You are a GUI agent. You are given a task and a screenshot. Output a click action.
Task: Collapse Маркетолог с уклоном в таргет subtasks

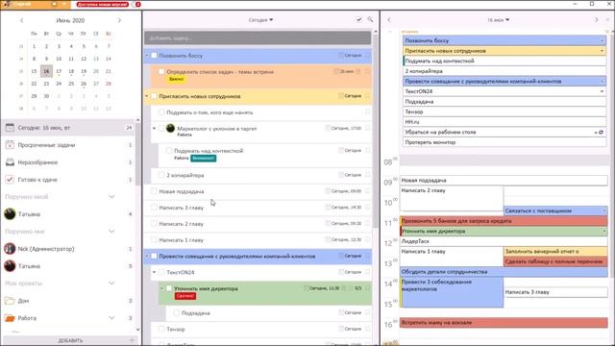154,128
